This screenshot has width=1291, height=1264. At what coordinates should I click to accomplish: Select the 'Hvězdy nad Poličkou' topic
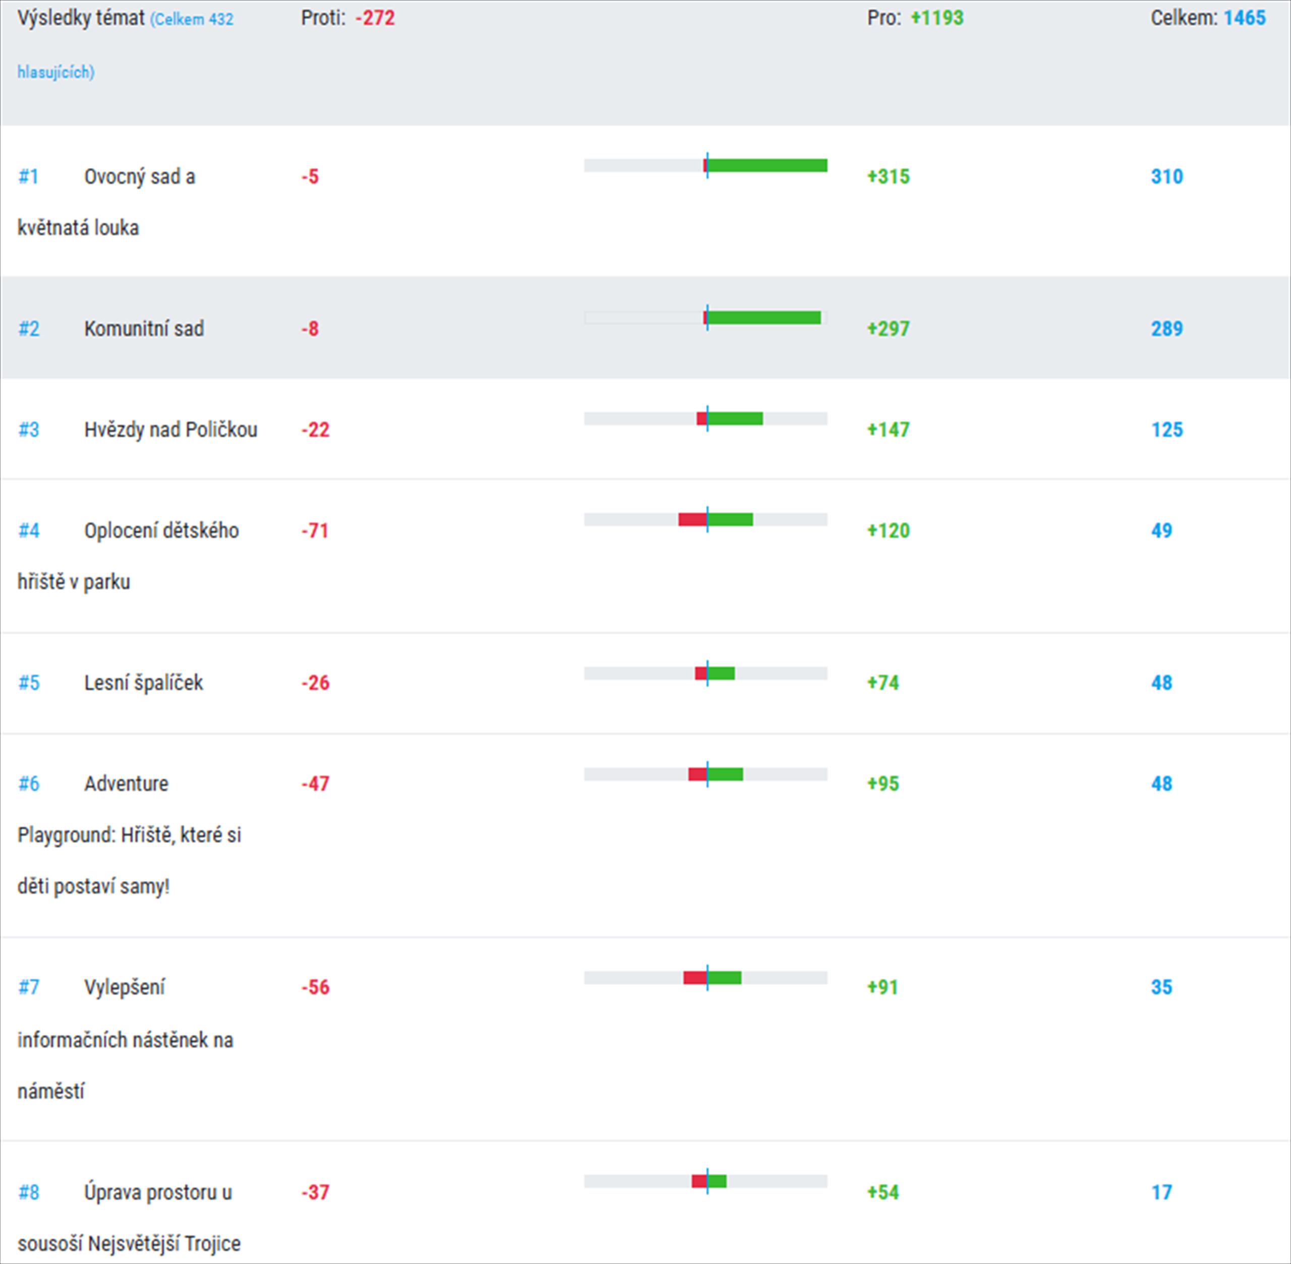coord(170,430)
